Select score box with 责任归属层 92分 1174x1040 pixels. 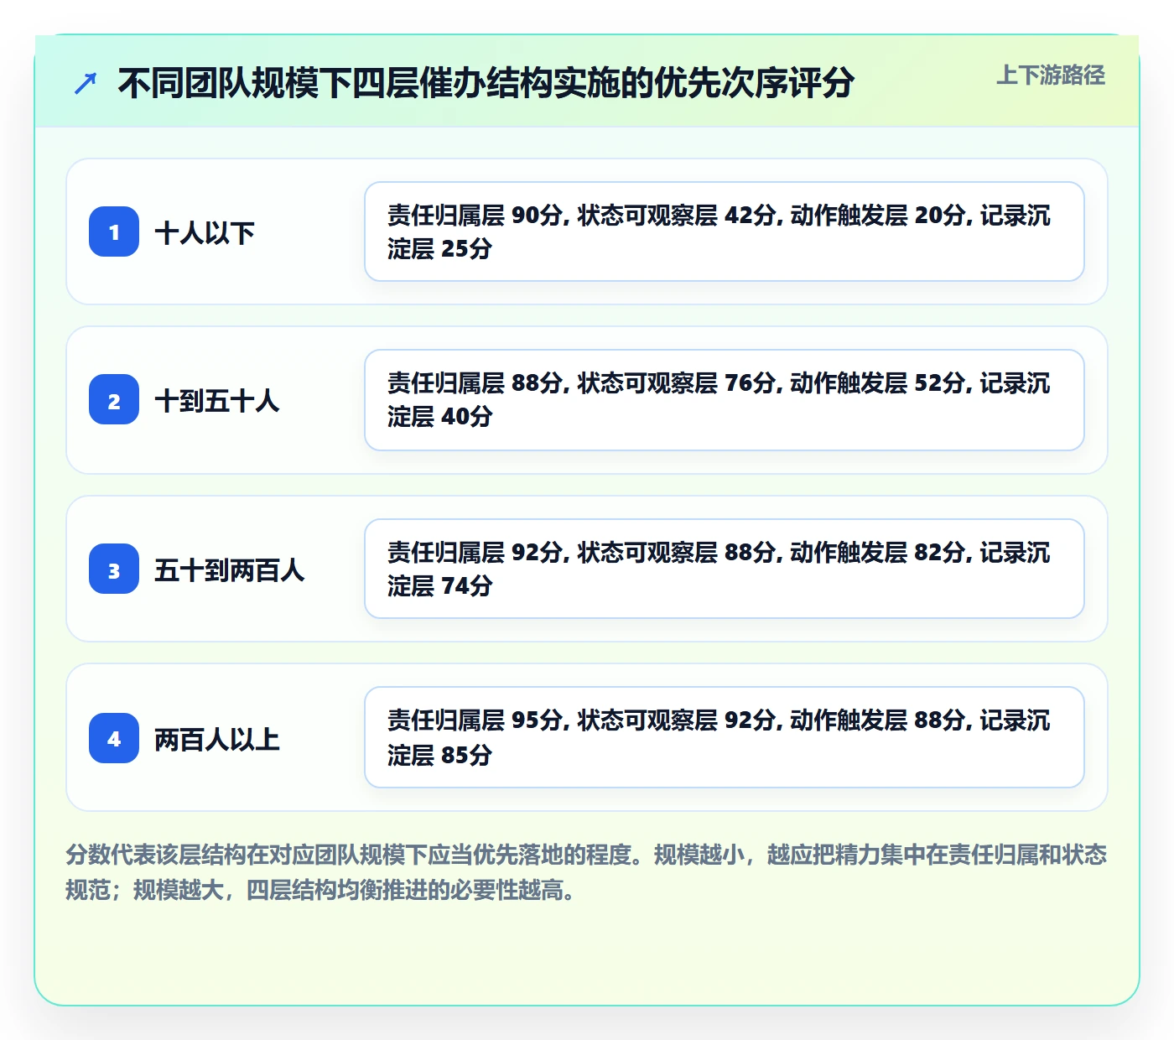pyautogui.click(x=725, y=569)
